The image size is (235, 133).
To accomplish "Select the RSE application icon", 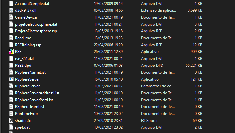I will coord(11,52).
